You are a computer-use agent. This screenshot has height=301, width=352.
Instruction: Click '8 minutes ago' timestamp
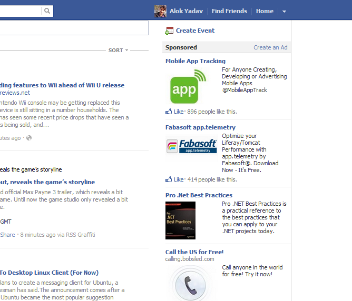pyautogui.click(x=38, y=235)
